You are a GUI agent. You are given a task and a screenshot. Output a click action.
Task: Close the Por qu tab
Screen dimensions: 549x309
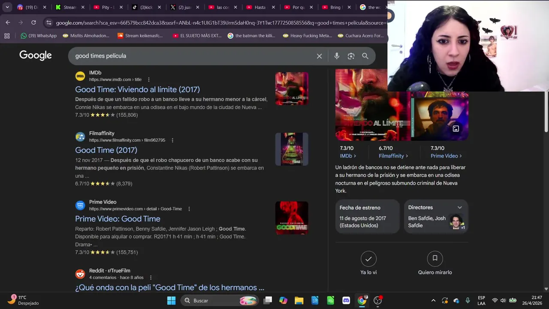pyautogui.click(x=311, y=7)
